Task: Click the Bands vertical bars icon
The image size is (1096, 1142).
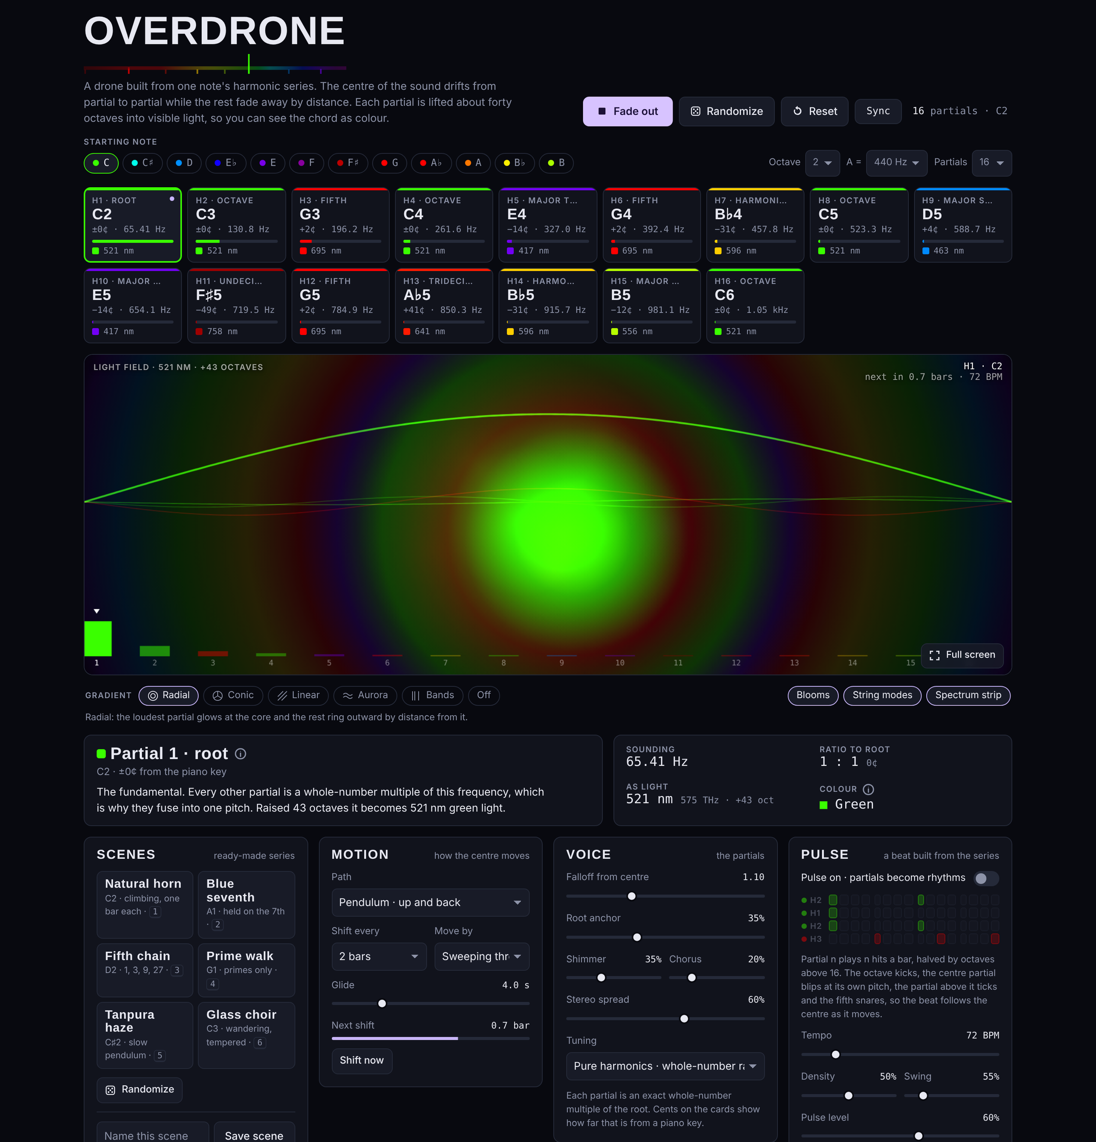Action: [x=415, y=696]
